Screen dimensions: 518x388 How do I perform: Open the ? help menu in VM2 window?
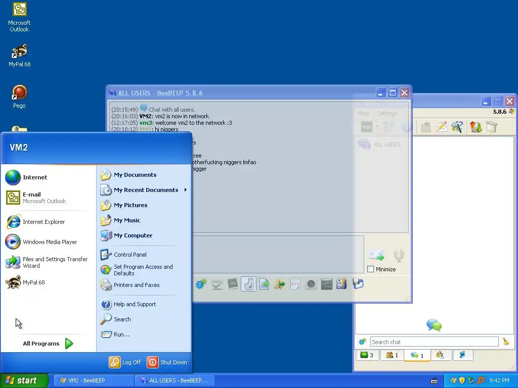[x=406, y=113]
